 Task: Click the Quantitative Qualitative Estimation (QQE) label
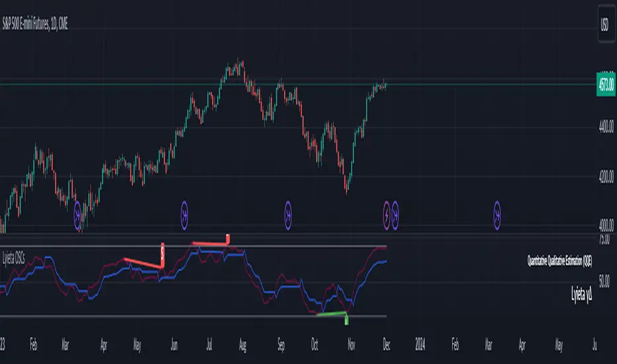pyautogui.click(x=559, y=261)
